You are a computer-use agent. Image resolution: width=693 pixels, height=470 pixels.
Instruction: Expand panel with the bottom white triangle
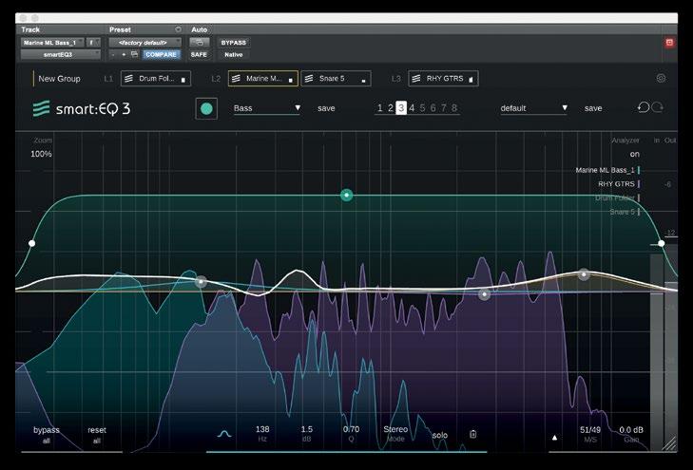click(554, 438)
